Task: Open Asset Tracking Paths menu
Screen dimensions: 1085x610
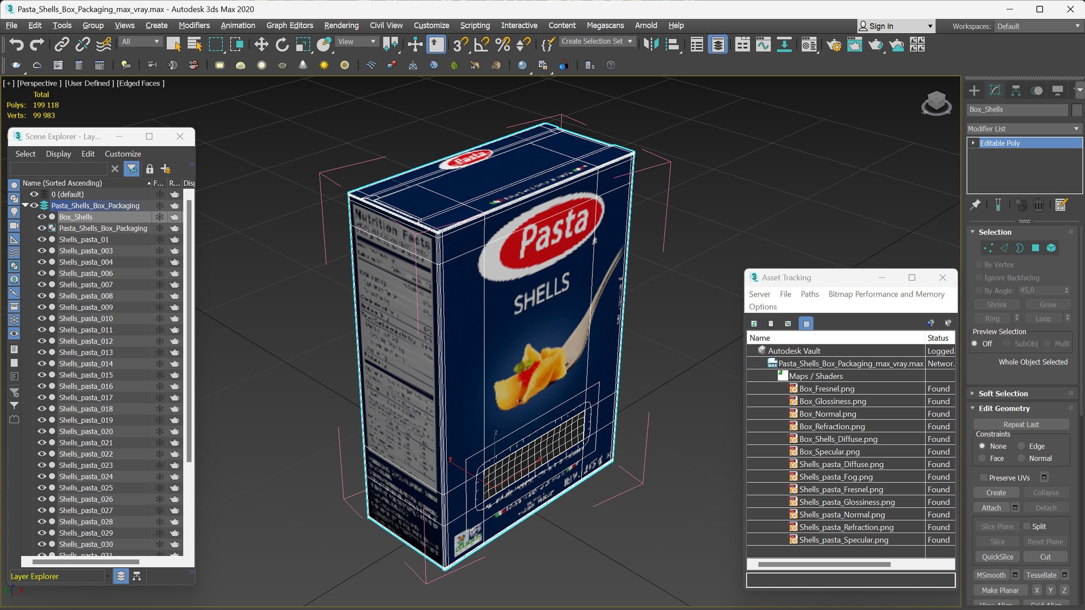Action: (809, 294)
